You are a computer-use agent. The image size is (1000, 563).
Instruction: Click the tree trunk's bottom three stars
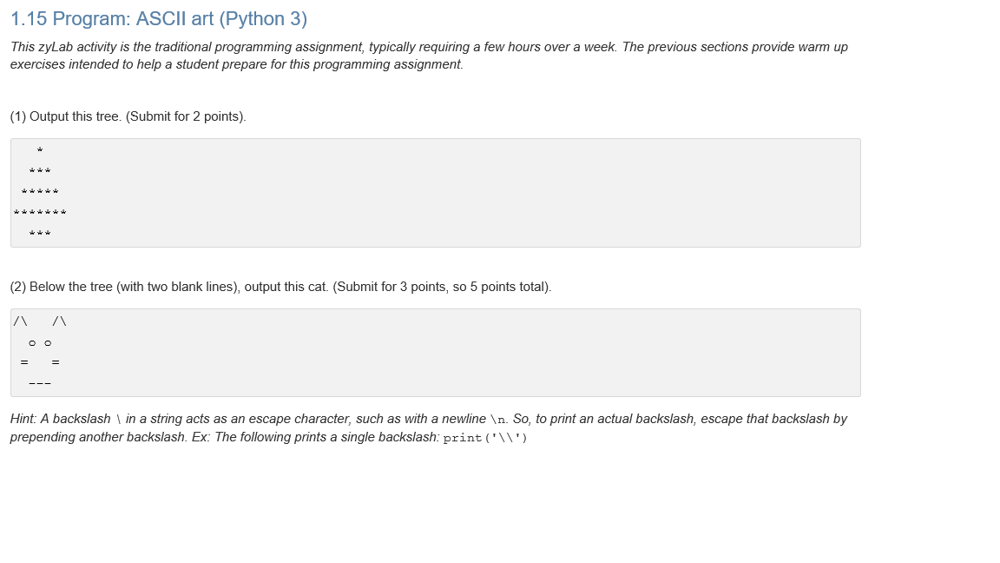40,234
